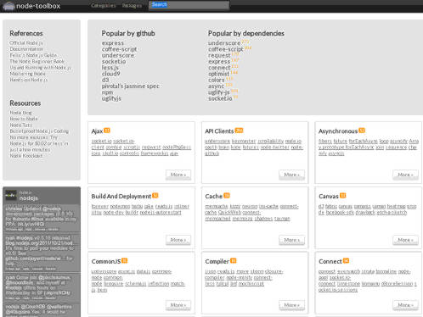Click the orange count badge beside API Clients

(x=239, y=131)
